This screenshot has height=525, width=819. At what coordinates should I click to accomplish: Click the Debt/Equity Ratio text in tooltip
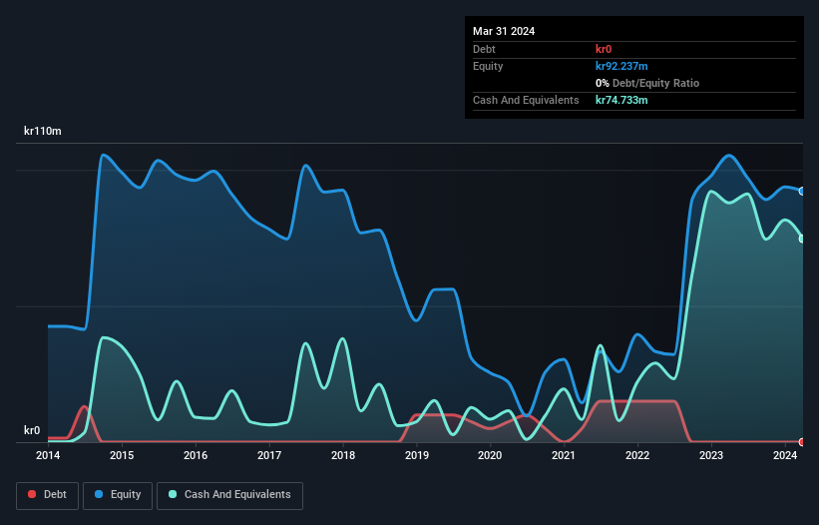[x=653, y=83]
